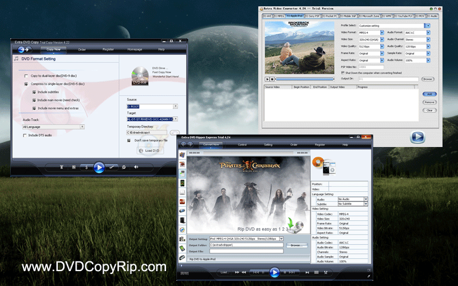Open the Setting menu in DVD Ripper
Image resolution: width=458 pixels, height=286 pixels.
(268, 145)
